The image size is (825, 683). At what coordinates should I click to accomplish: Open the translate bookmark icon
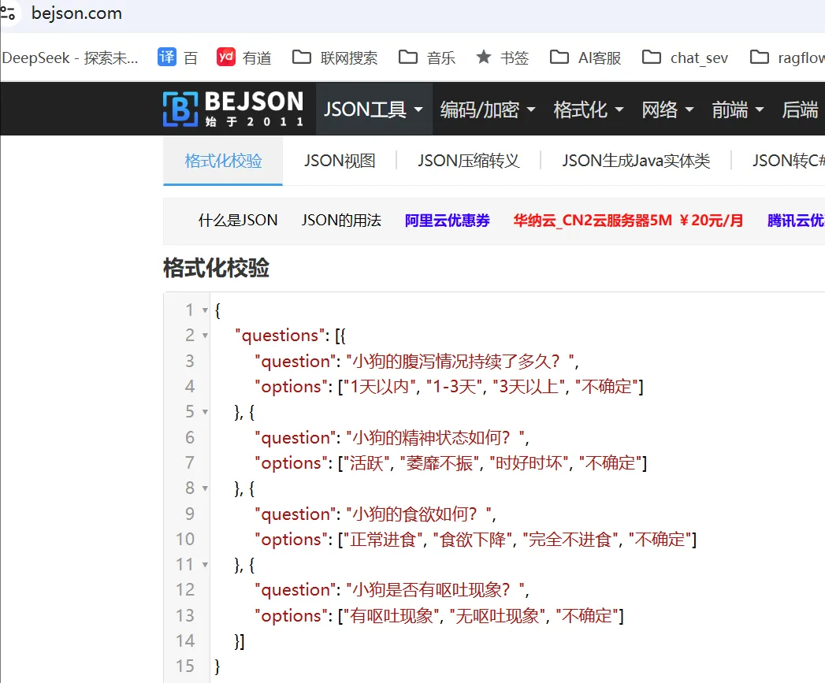point(167,57)
